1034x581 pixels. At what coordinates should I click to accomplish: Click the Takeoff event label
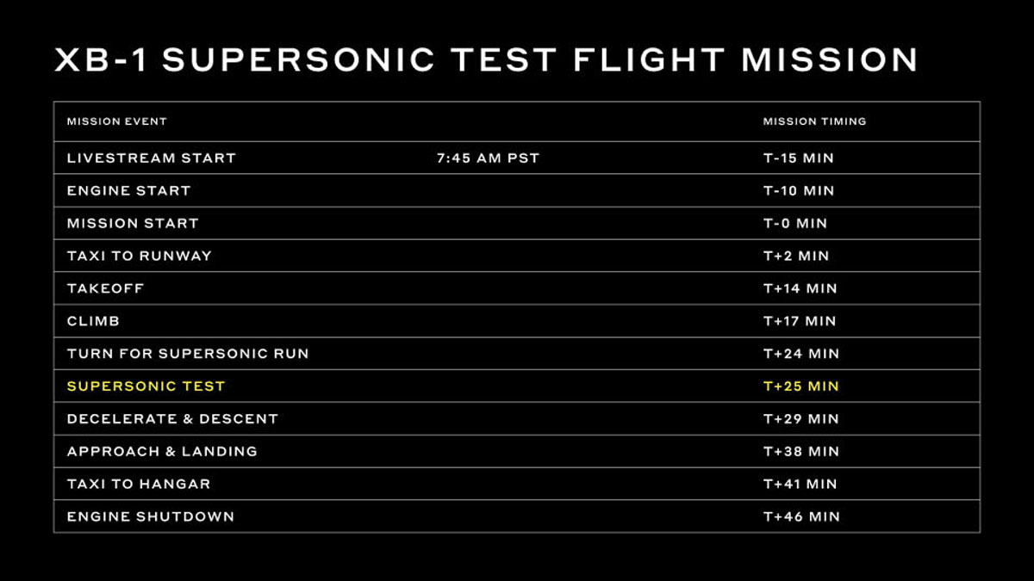click(105, 288)
